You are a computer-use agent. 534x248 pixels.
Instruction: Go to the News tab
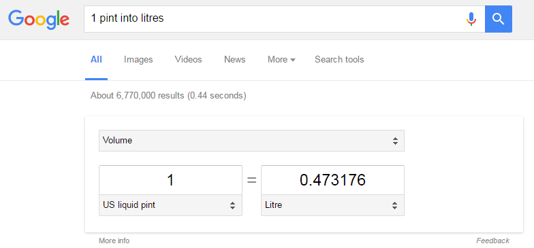[x=234, y=60]
